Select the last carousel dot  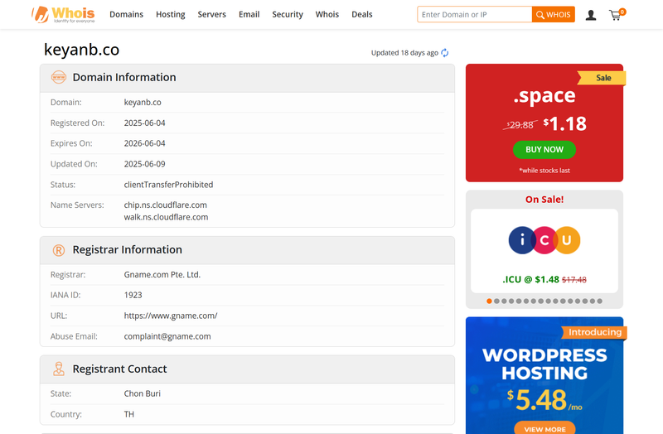pos(599,301)
